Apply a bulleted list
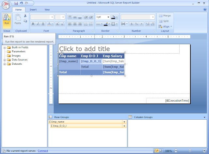 point(86,24)
